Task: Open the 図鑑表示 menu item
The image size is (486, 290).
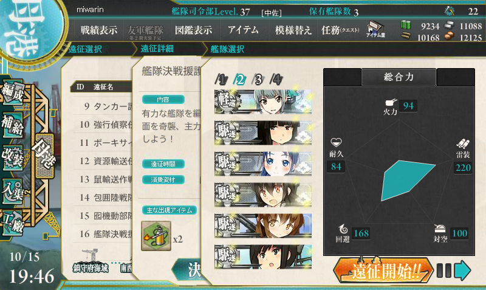Action: (x=193, y=30)
